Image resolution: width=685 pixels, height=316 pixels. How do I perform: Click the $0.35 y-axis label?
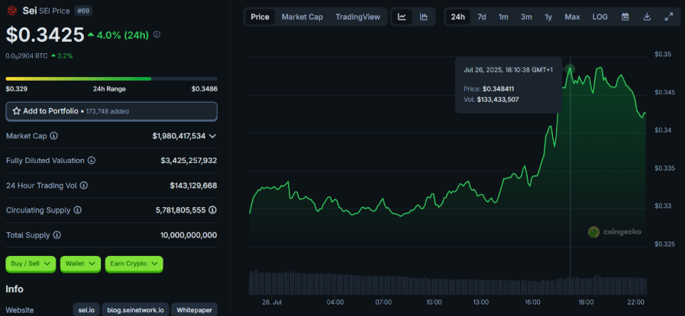pyautogui.click(x=663, y=54)
